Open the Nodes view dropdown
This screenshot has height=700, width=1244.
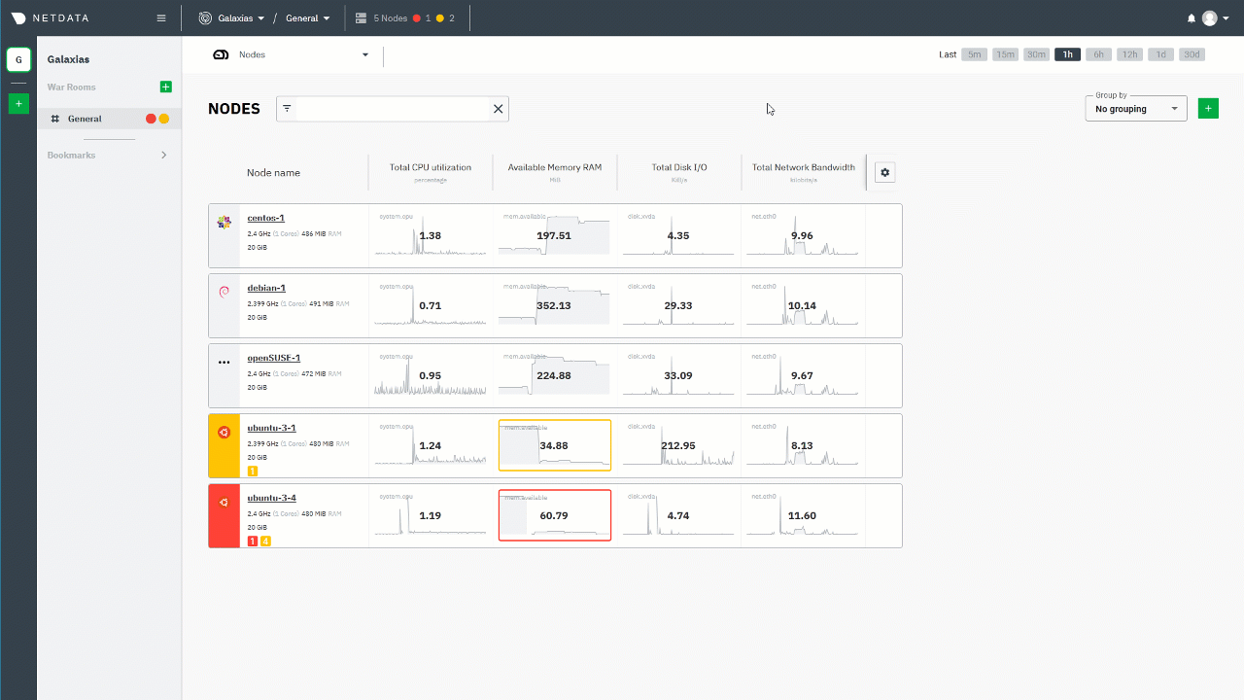click(292, 54)
